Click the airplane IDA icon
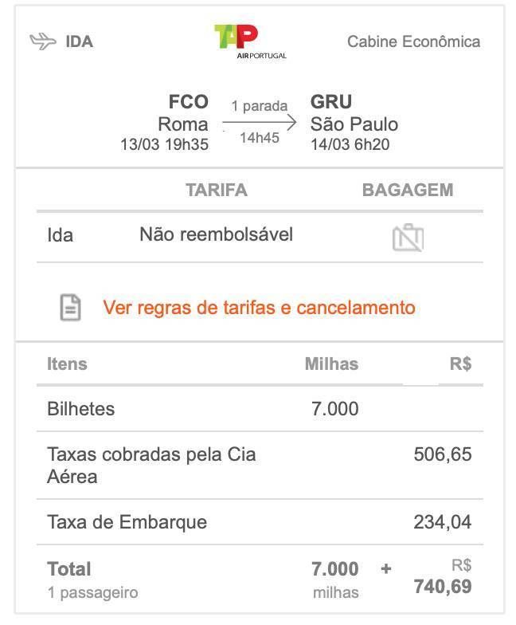Image resolution: width=516 pixels, height=625 pixels. tap(43, 41)
